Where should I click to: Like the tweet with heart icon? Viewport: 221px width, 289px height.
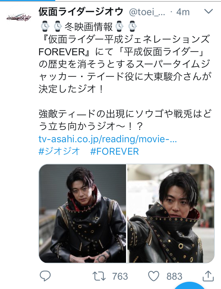tap(154, 276)
